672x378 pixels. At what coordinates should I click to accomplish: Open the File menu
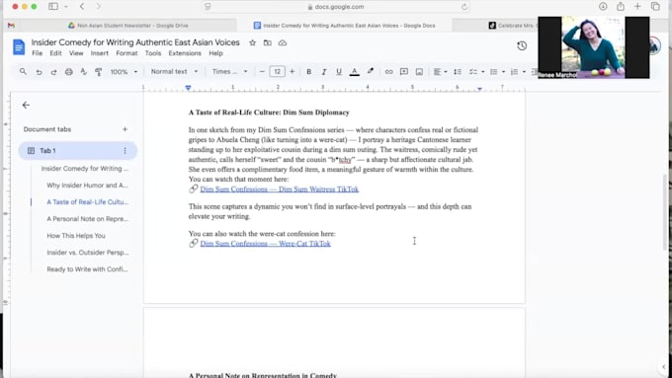[38, 53]
